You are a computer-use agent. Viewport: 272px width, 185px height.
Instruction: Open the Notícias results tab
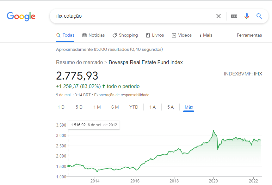pos(93,35)
